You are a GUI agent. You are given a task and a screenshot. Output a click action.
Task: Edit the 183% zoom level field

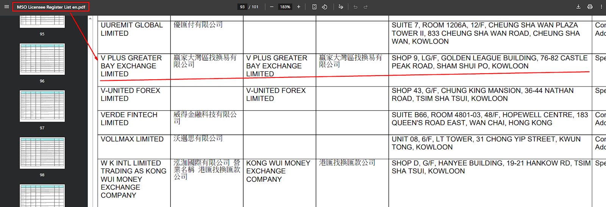tap(285, 7)
